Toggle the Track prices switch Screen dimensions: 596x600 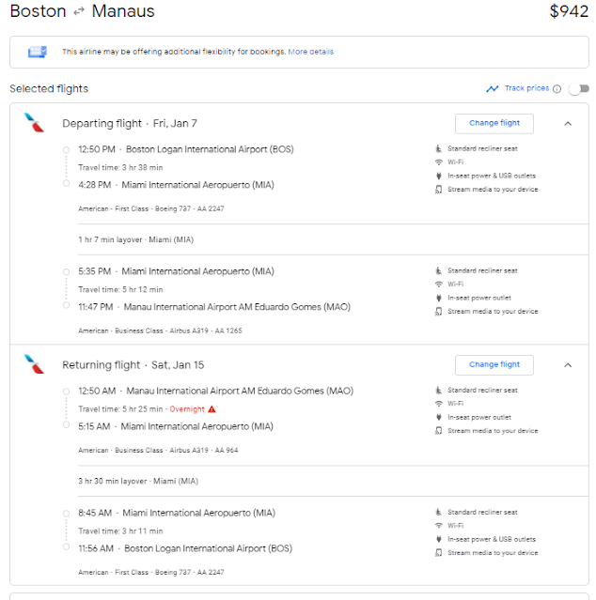(x=579, y=89)
